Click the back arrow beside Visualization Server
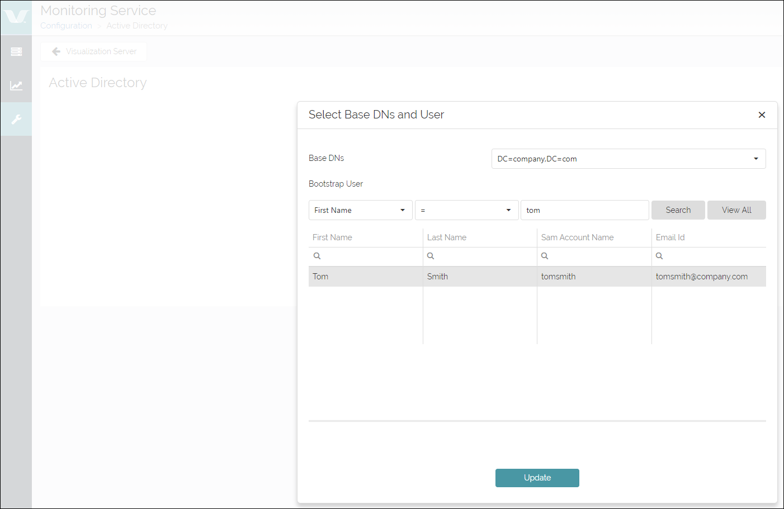Viewport: 784px width, 509px height. 55,51
